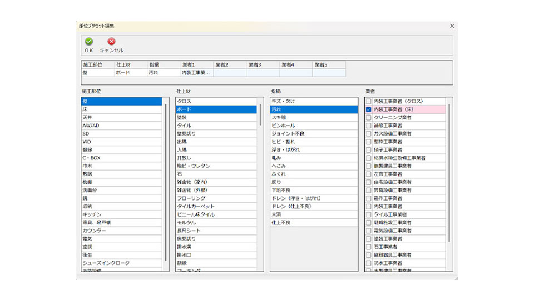Close the 部位プリセット編集 dialog window
534x300 pixels.
[x=452, y=26]
